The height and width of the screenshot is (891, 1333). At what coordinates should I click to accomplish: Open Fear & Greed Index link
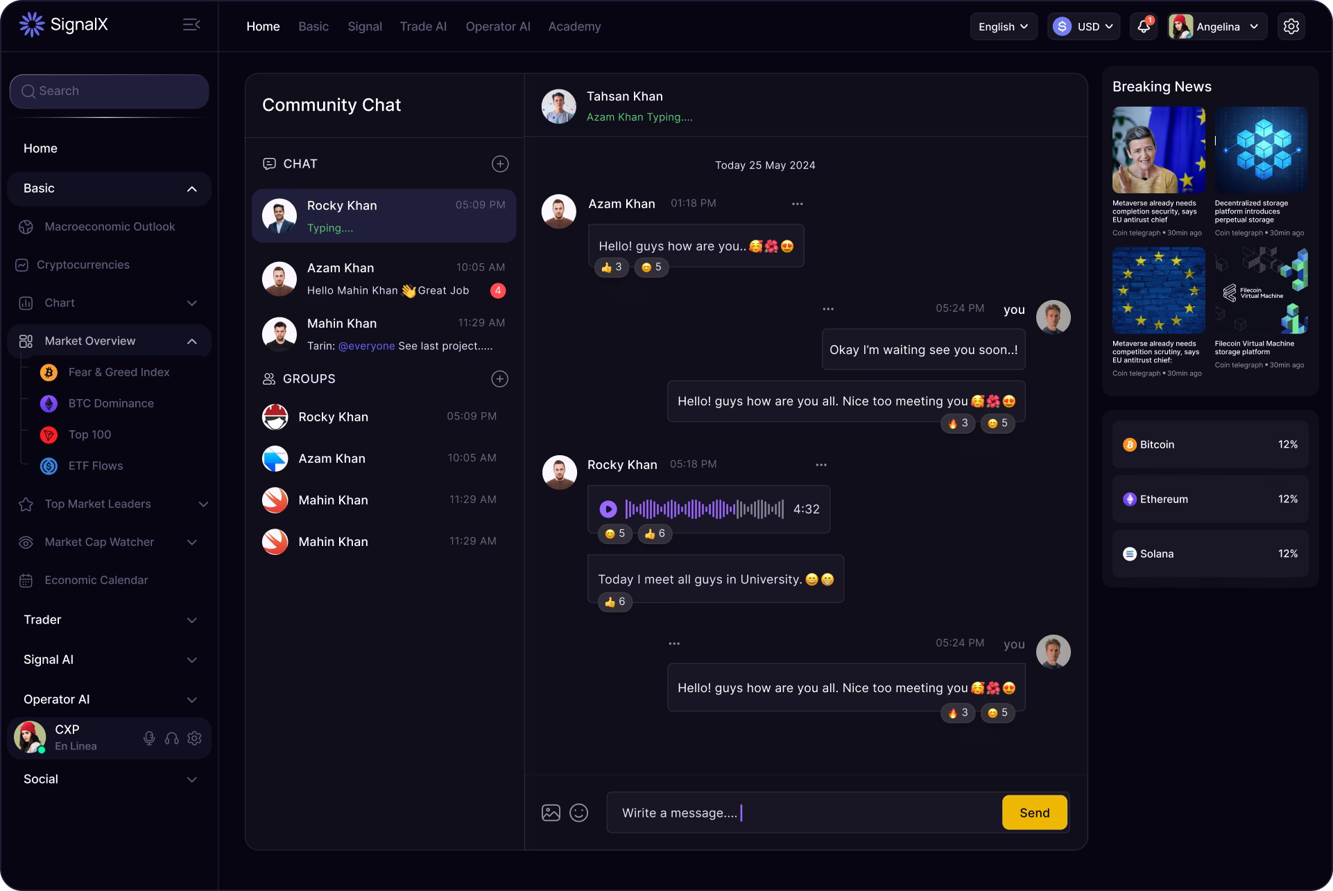[119, 372]
